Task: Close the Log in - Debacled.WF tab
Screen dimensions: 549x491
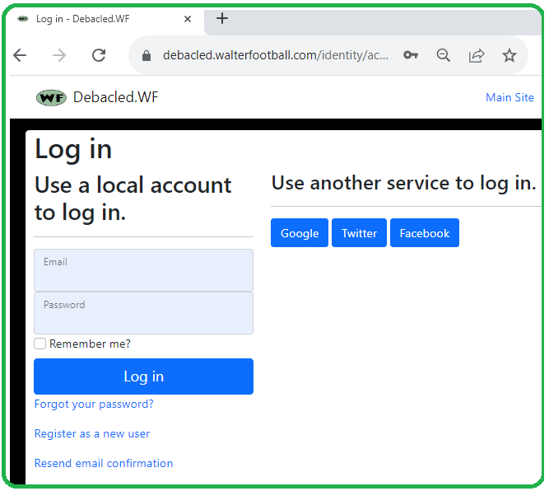Action: click(188, 19)
